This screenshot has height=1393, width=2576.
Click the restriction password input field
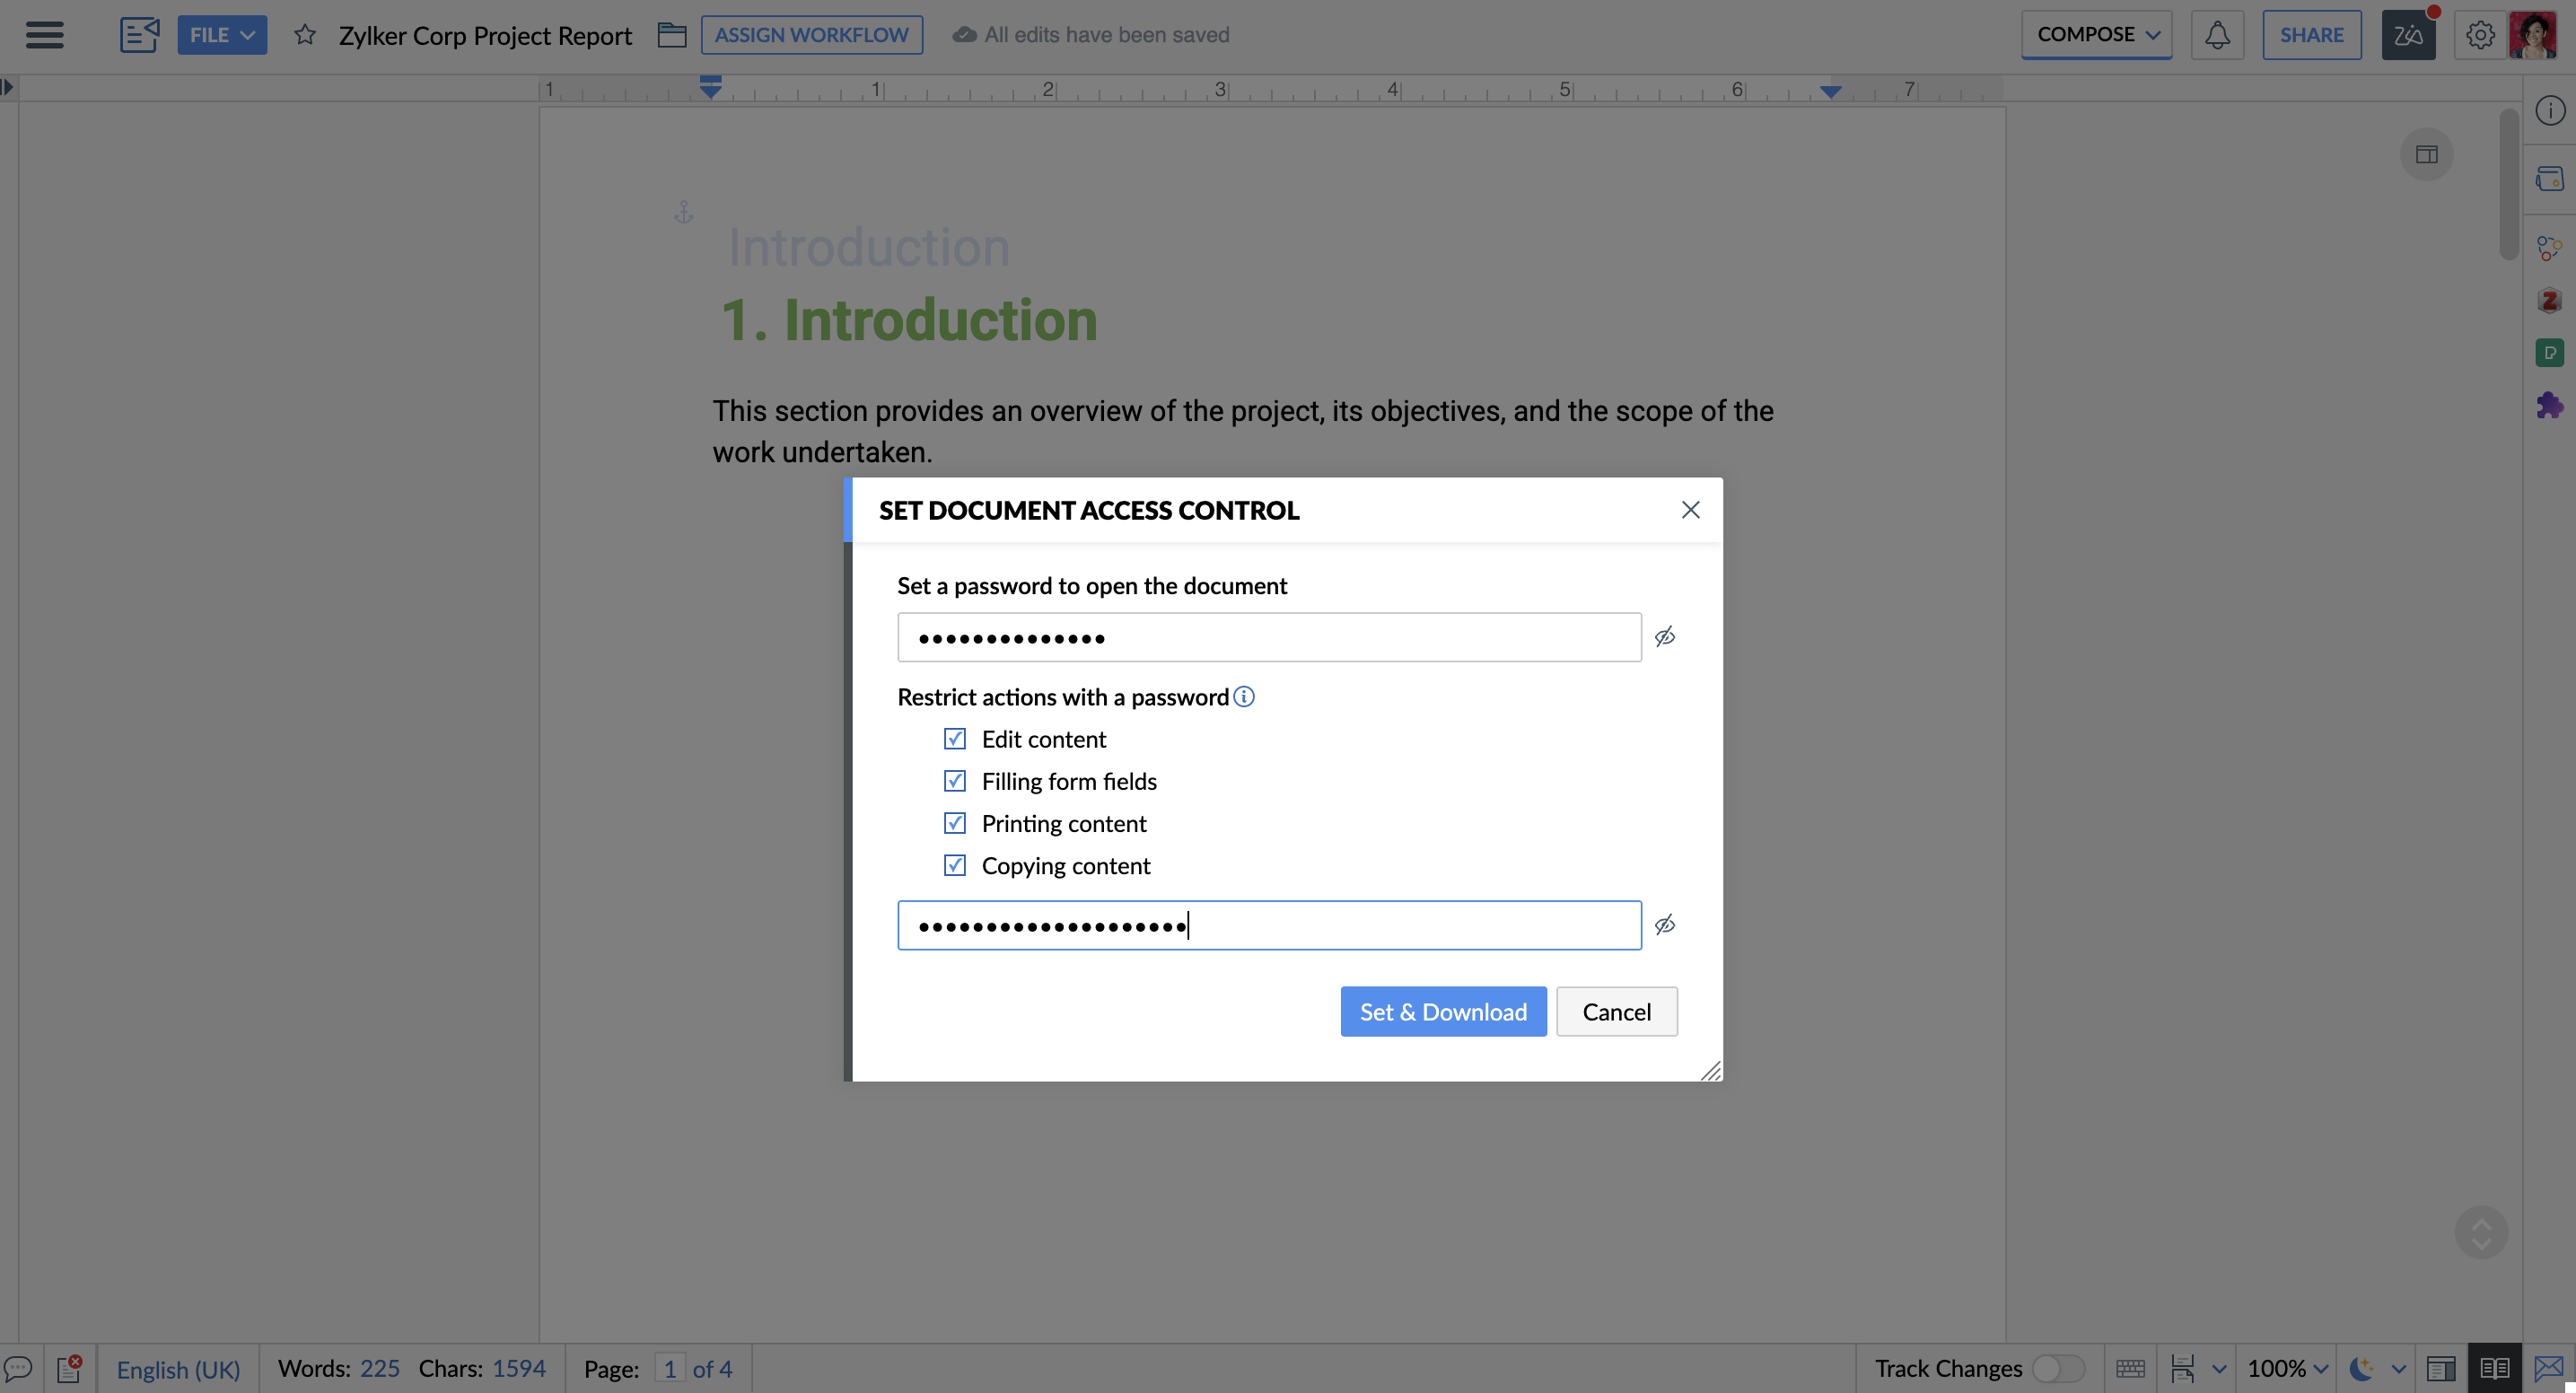coord(1268,925)
